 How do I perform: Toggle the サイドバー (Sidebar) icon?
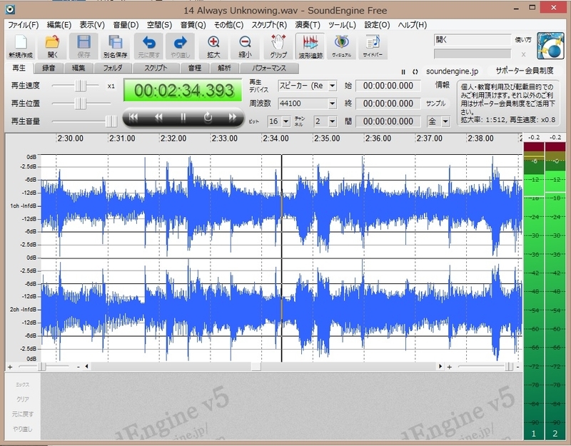[373, 46]
